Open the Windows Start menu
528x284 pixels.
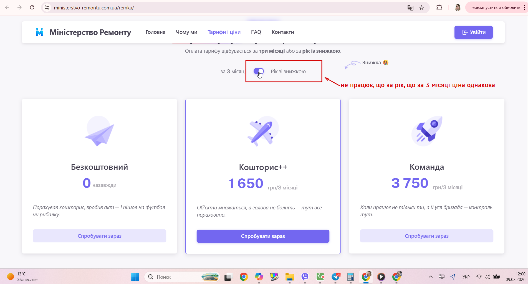point(135,277)
